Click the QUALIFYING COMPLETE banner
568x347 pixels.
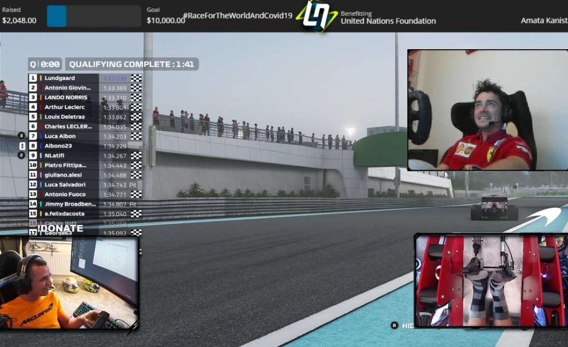[132, 64]
